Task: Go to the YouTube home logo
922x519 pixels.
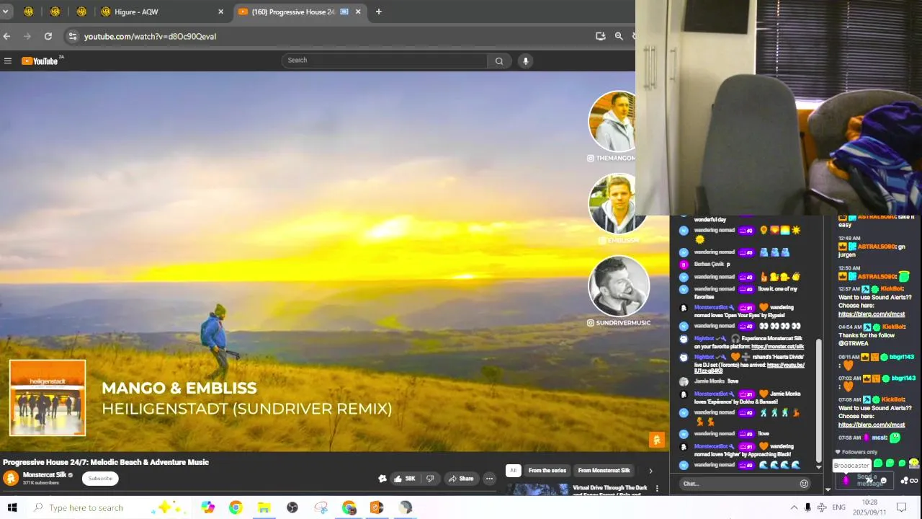Action: (x=40, y=61)
